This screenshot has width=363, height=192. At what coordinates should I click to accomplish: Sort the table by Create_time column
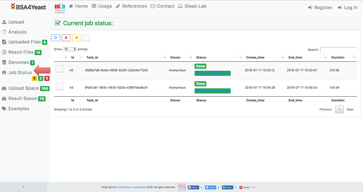coord(255,57)
